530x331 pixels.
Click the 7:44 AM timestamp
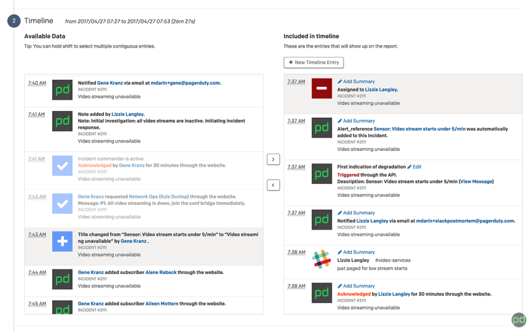37,272
